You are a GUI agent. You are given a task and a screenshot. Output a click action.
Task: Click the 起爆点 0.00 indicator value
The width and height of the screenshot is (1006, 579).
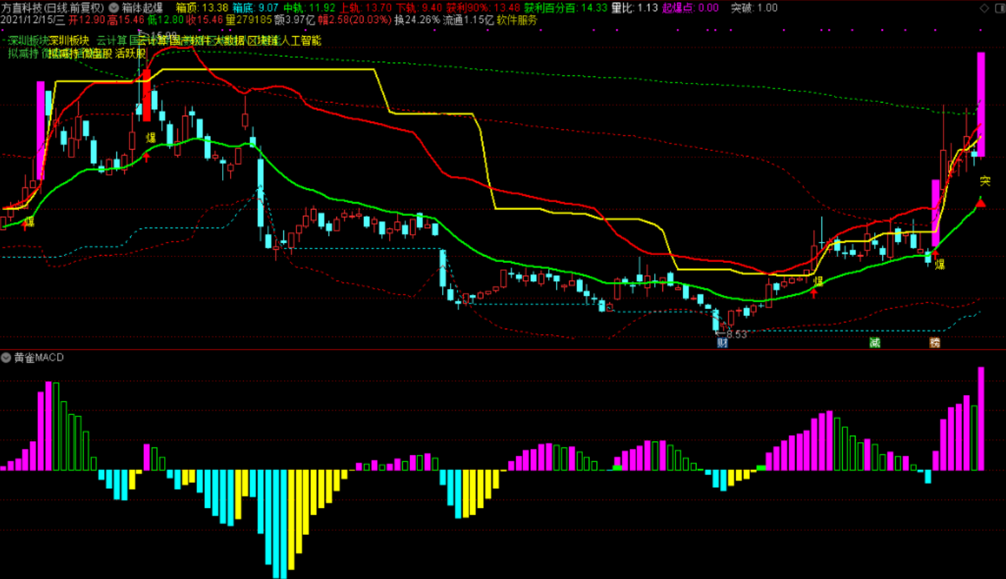point(690,8)
